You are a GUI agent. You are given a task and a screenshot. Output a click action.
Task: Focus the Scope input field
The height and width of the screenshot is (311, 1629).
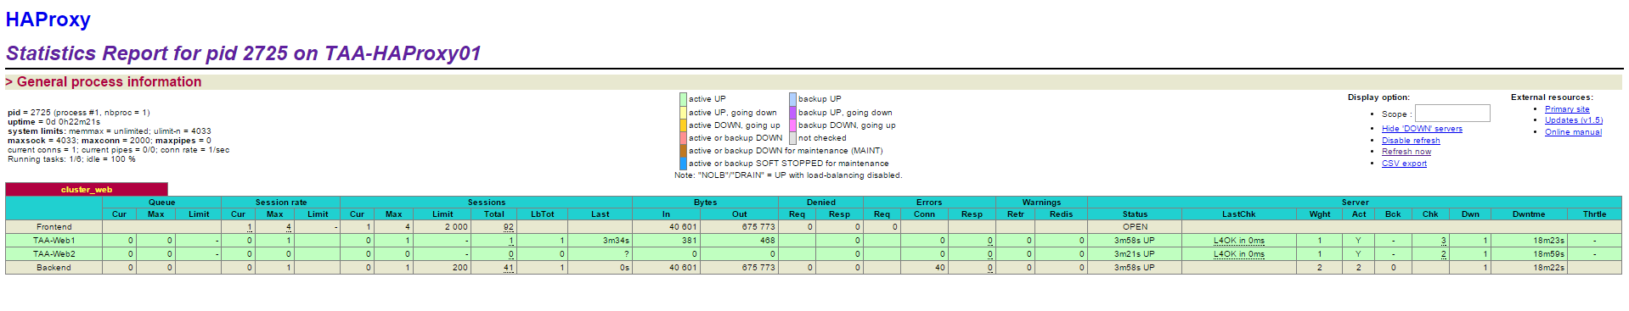tap(1452, 114)
